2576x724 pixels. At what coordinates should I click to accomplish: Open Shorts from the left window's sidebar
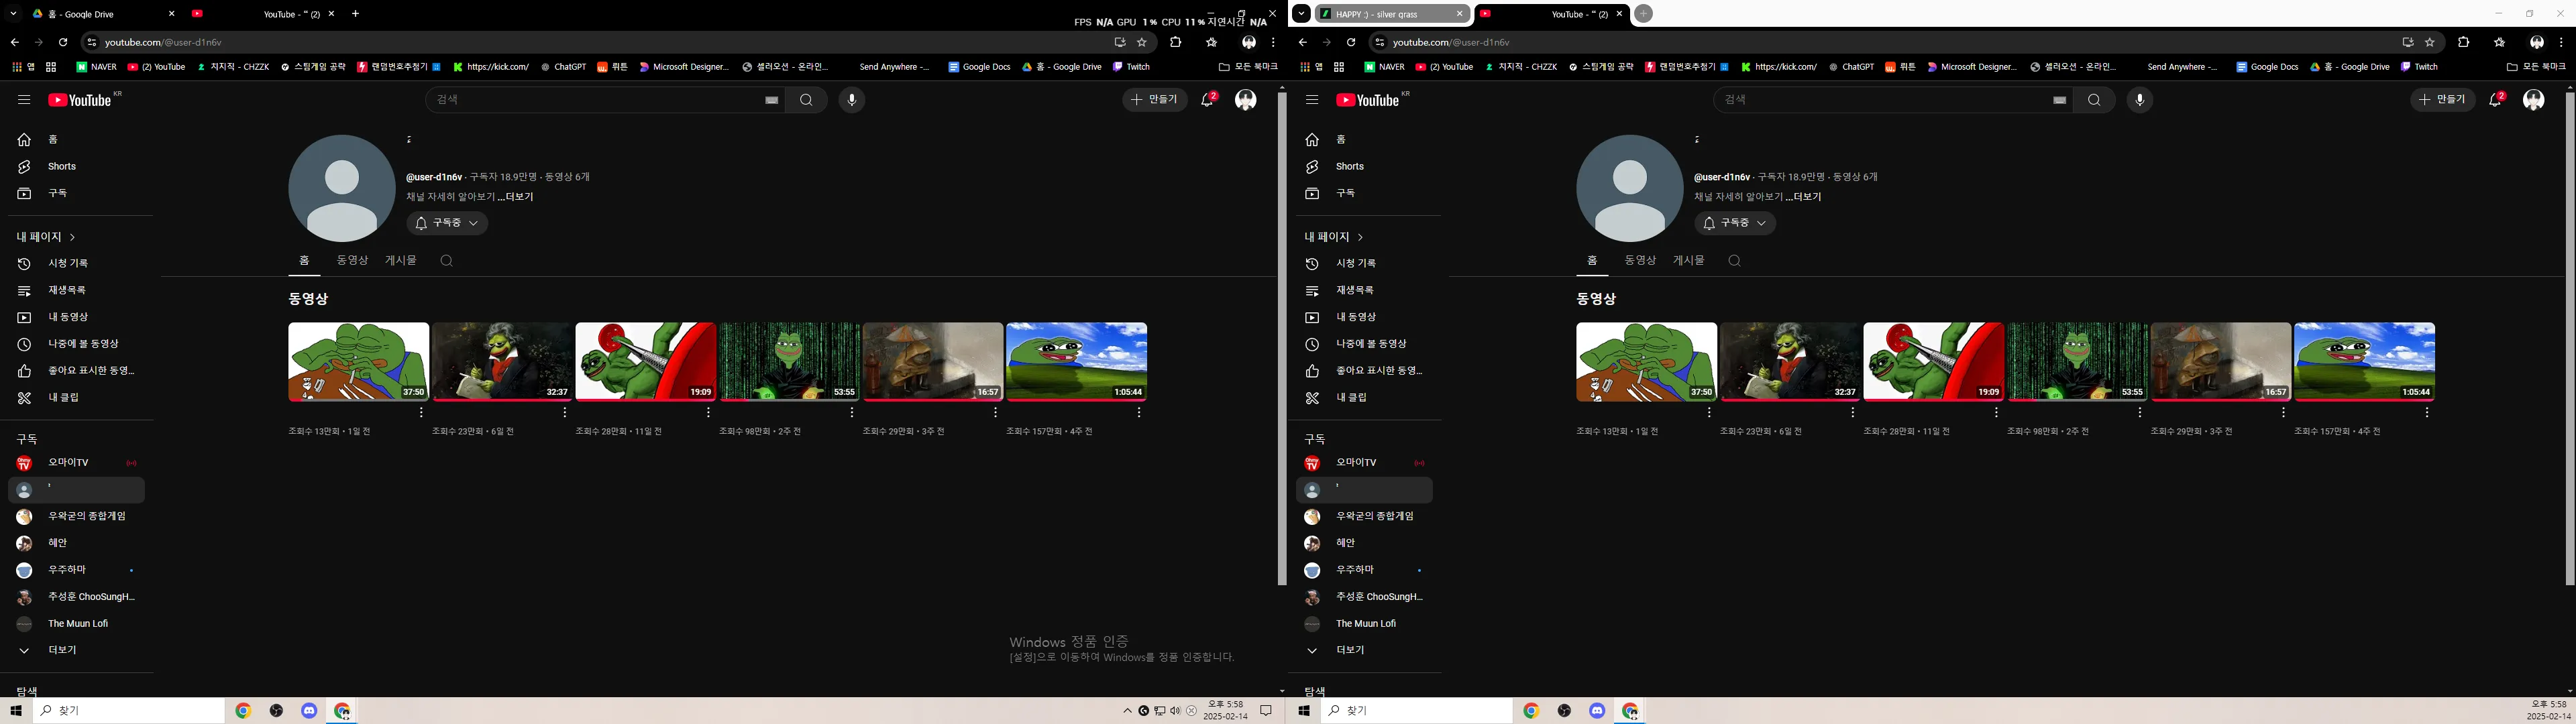pos(62,166)
